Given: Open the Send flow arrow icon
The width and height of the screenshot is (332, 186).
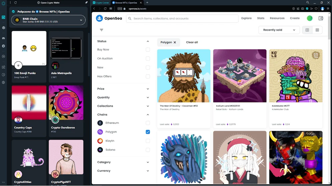Looking at the screenshot, I should (312, 9).
